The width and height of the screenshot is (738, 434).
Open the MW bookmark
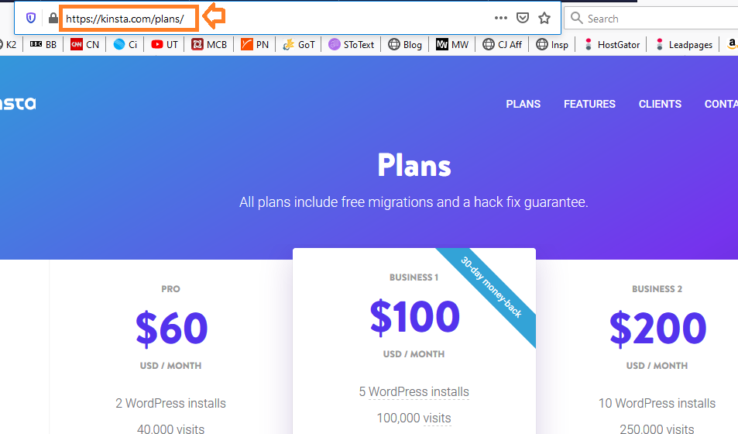[x=451, y=44]
